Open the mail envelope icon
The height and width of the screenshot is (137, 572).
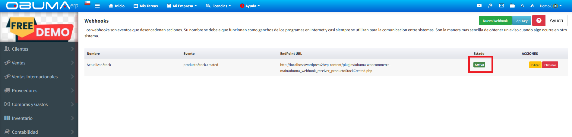[x=501, y=6]
